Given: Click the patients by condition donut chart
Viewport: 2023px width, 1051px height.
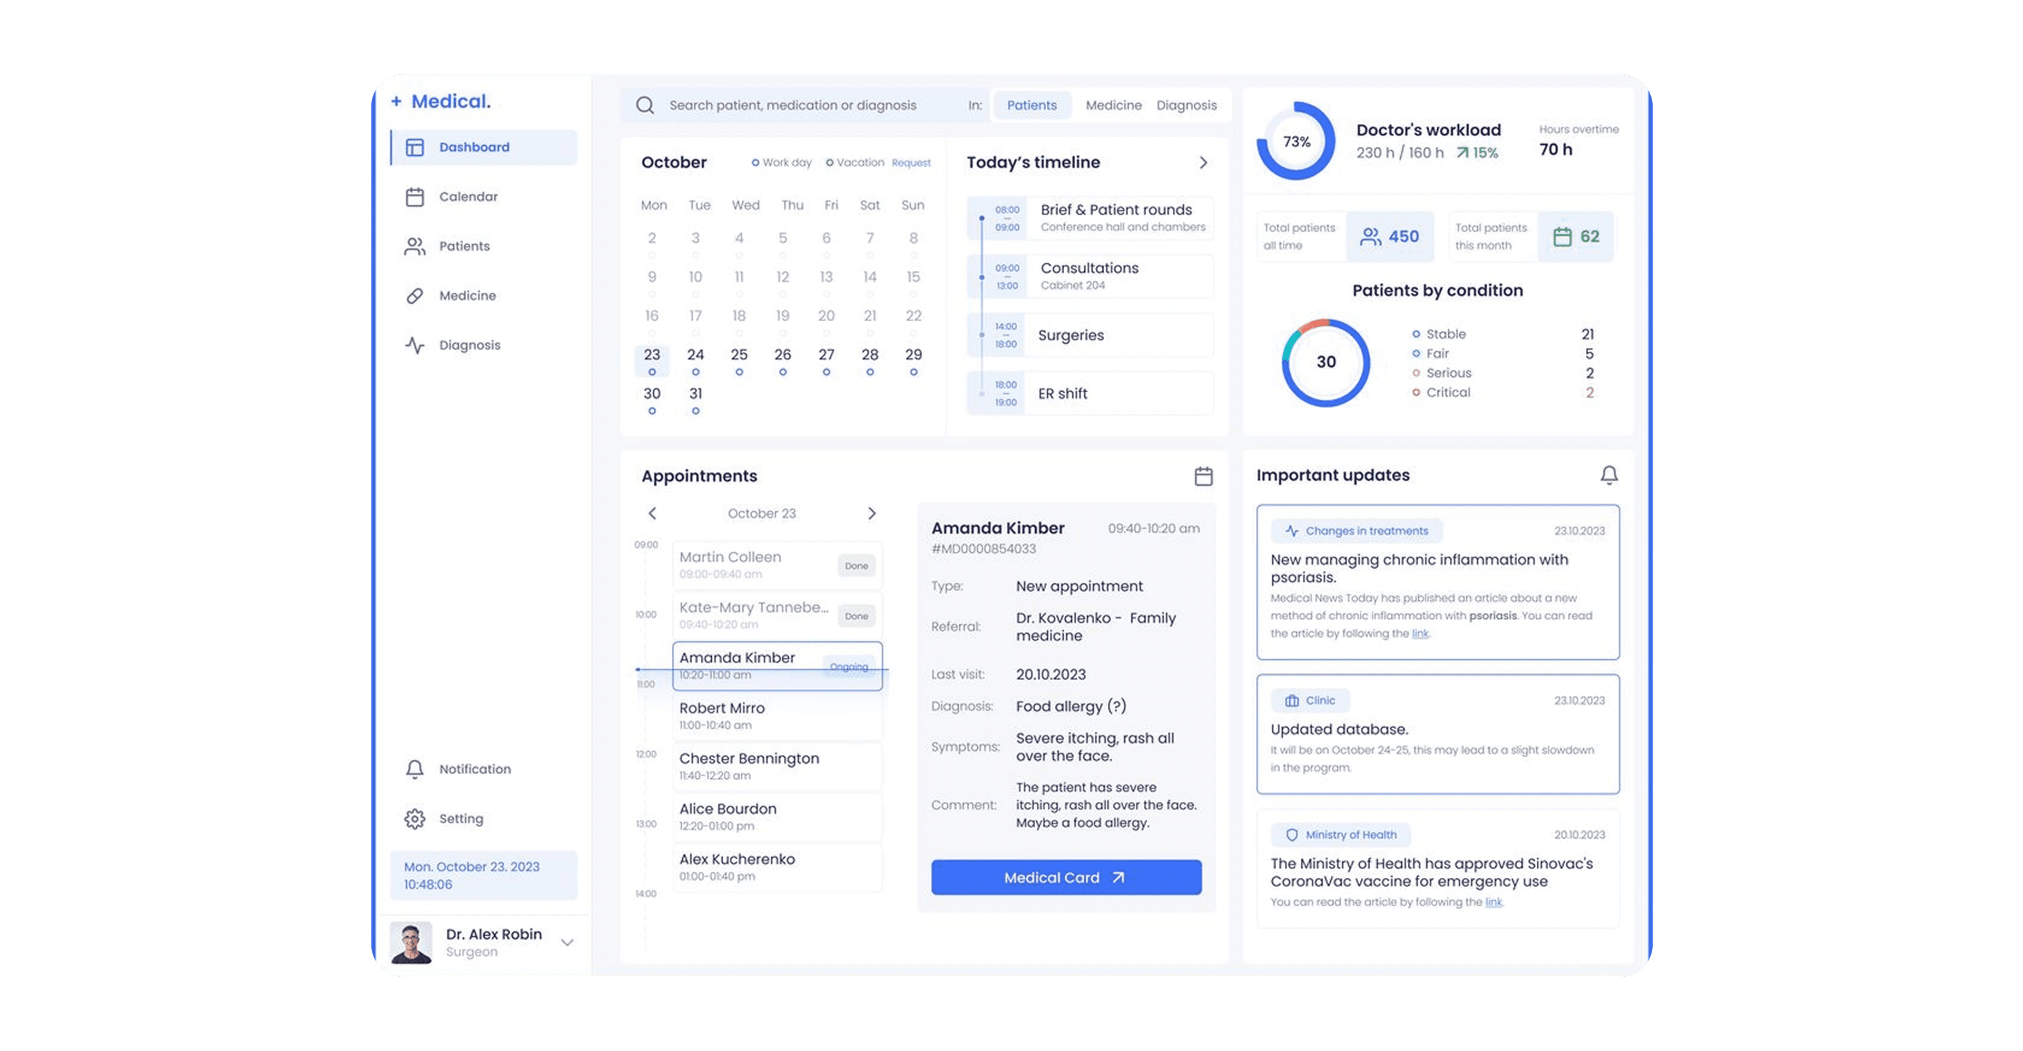Looking at the screenshot, I should coord(1325,363).
